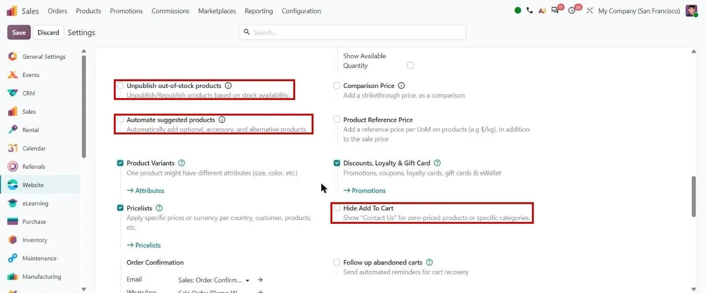This screenshot has width=705, height=293.
Task: Select the Manufacturing icon in sidebar
Action: click(13, 276)
